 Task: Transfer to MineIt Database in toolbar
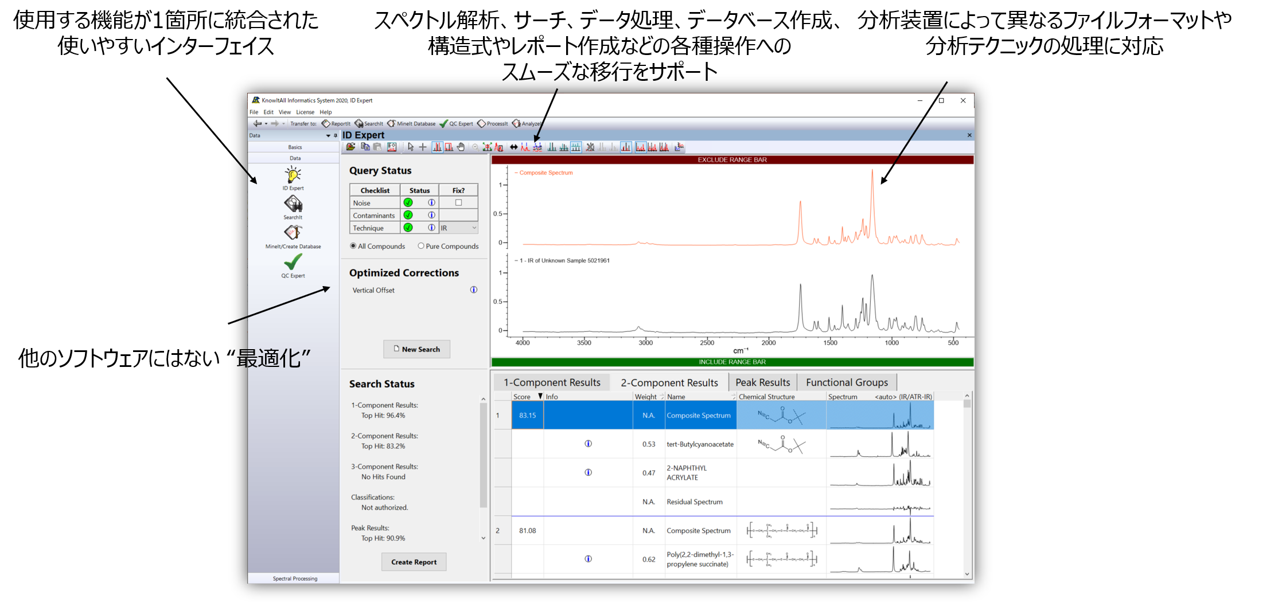pos(411,123)
